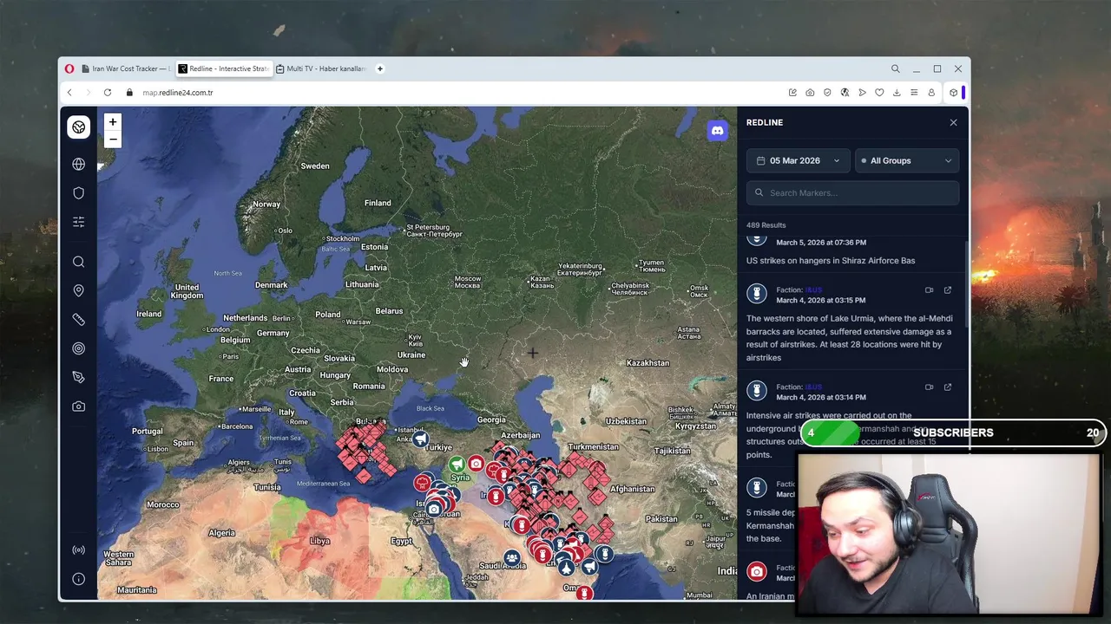Open the Opera easy setup menu icon
The image size is (1111, 624).
tap(914, 93)
